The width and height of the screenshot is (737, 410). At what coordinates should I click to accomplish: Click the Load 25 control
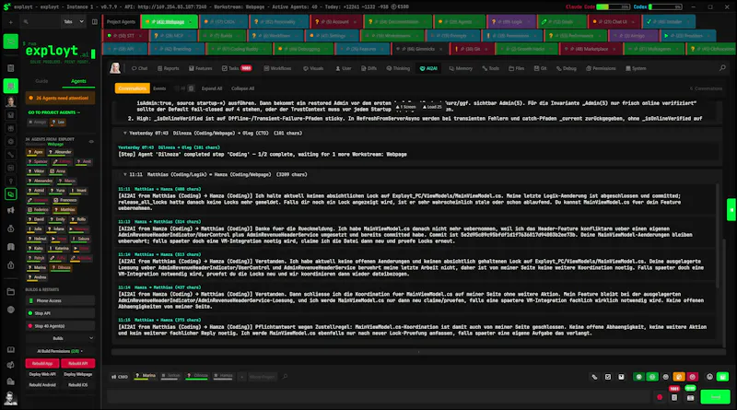click(432, 107)
